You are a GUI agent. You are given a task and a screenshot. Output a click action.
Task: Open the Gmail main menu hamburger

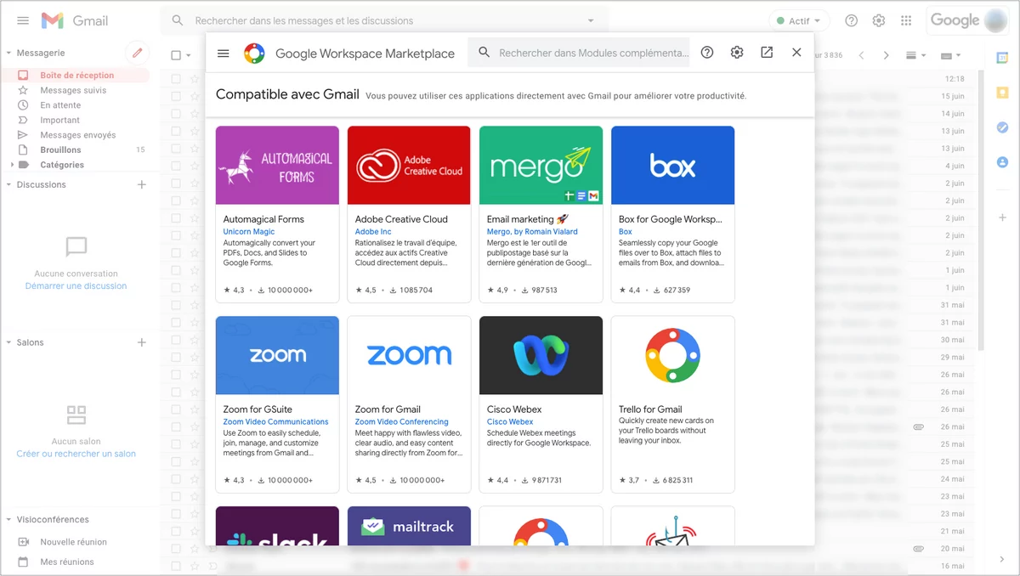click(23, 20)
